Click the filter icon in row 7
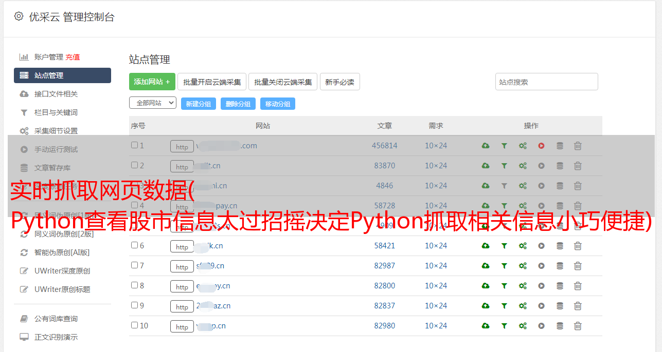The height and width of the screenshot is (352, 662). [504, 266]
